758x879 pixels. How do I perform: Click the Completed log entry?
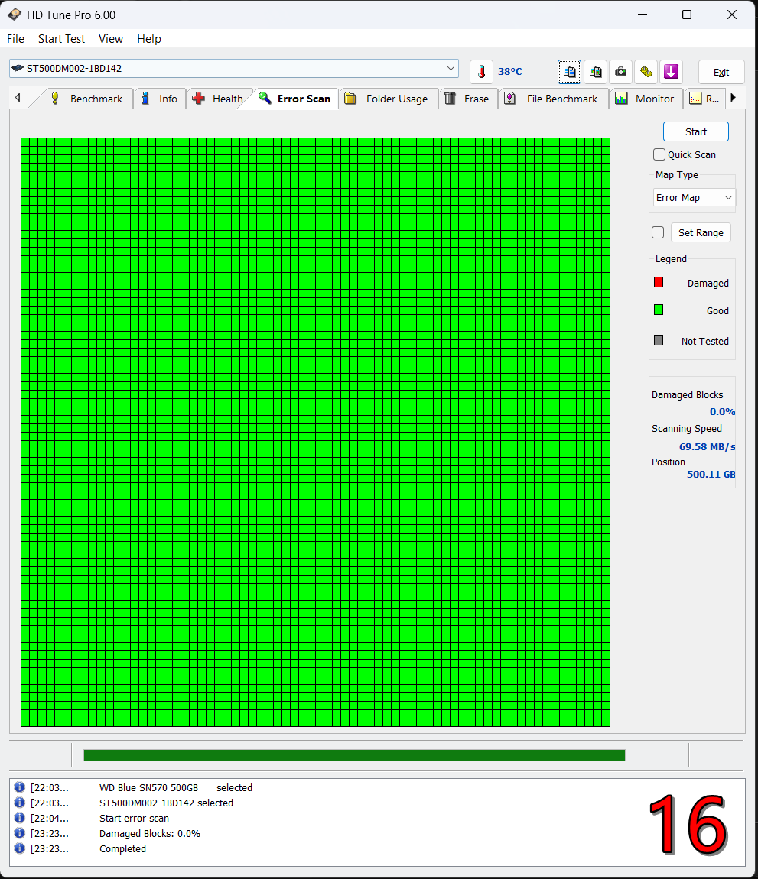(x=122, y=848)
